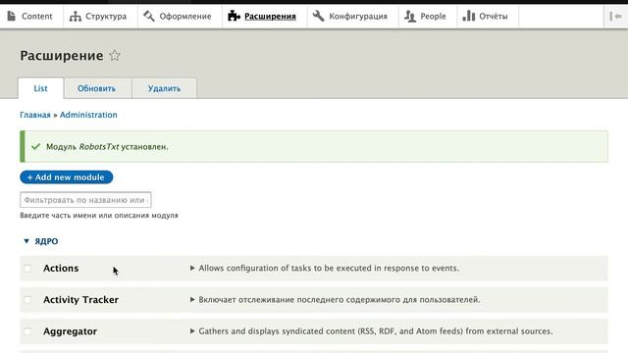
Task: Click the Конфигурация wrench icon
Action: click(318, 16)
